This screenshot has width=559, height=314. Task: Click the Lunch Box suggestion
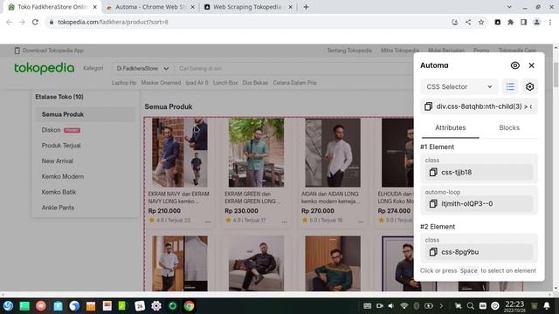[x=225, y=83]
